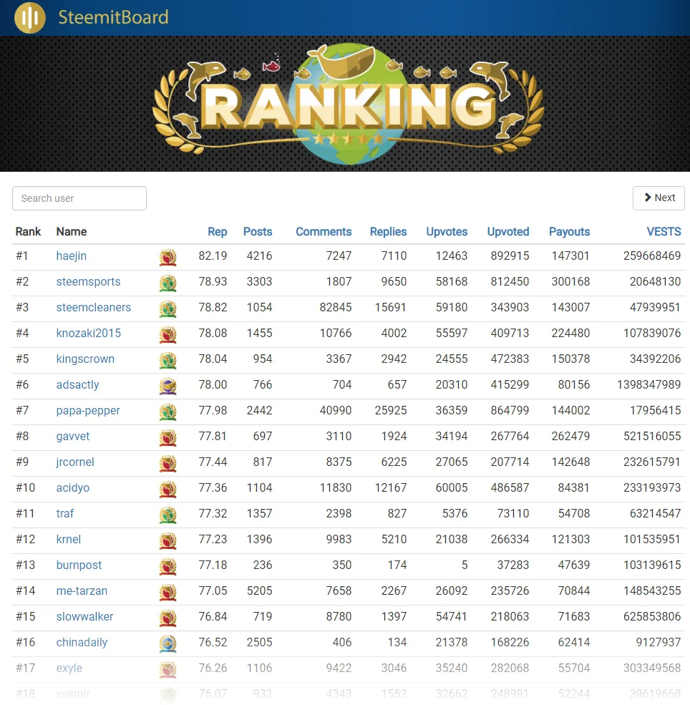Sort ranking by Comments column header

coord(324,232)
